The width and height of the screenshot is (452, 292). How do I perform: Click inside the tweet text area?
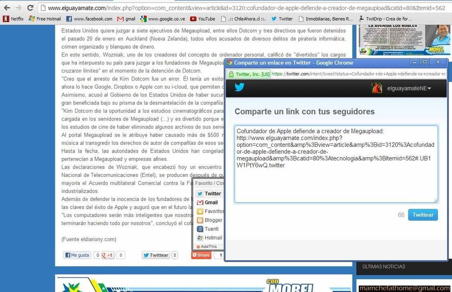[336, 164]
